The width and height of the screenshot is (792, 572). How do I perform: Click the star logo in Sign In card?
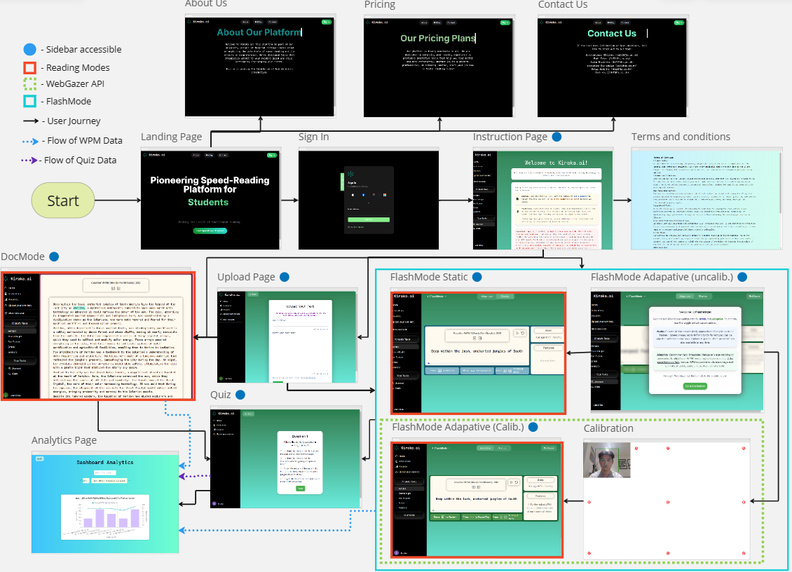(350, 174)
